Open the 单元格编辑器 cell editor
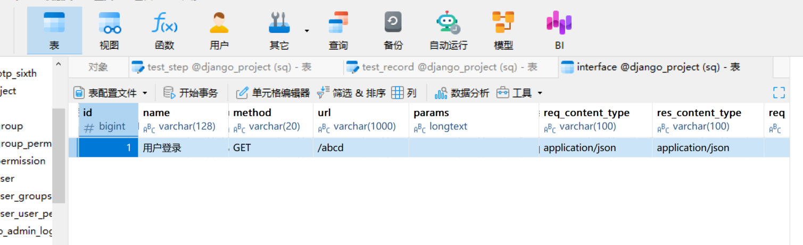Screen dimensions: 803x245 click(x=273, y=93)
